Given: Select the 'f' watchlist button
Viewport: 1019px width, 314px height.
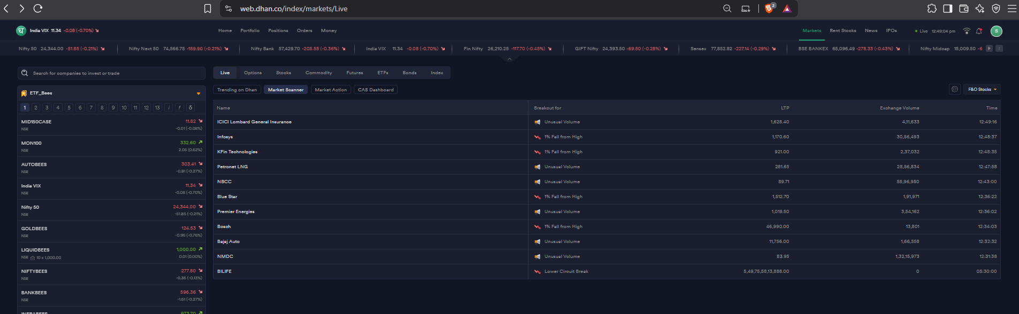Looking at the screenshot, I should coord(179,107).
